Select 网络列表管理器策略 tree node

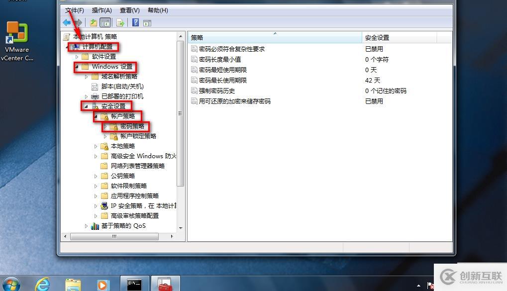point(138,166)
